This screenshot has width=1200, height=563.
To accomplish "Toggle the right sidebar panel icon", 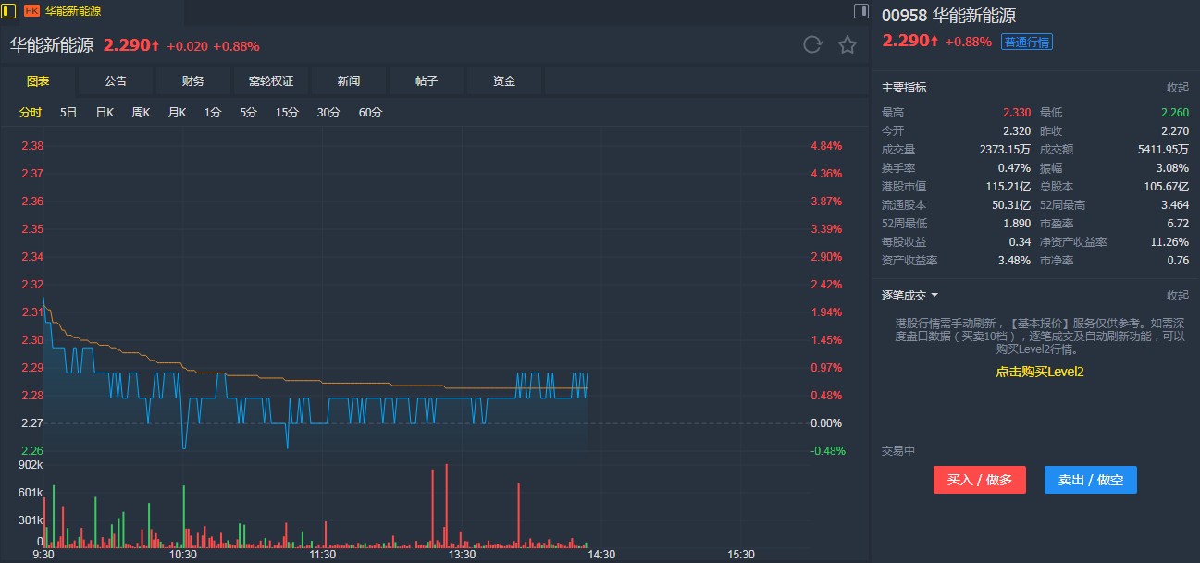I will tap(861, 11).
